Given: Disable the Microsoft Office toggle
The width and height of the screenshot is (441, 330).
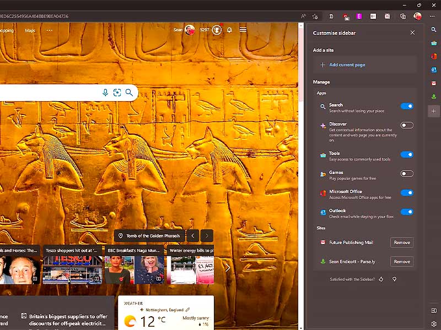Looking at the screenshot, I should point(407,193).
